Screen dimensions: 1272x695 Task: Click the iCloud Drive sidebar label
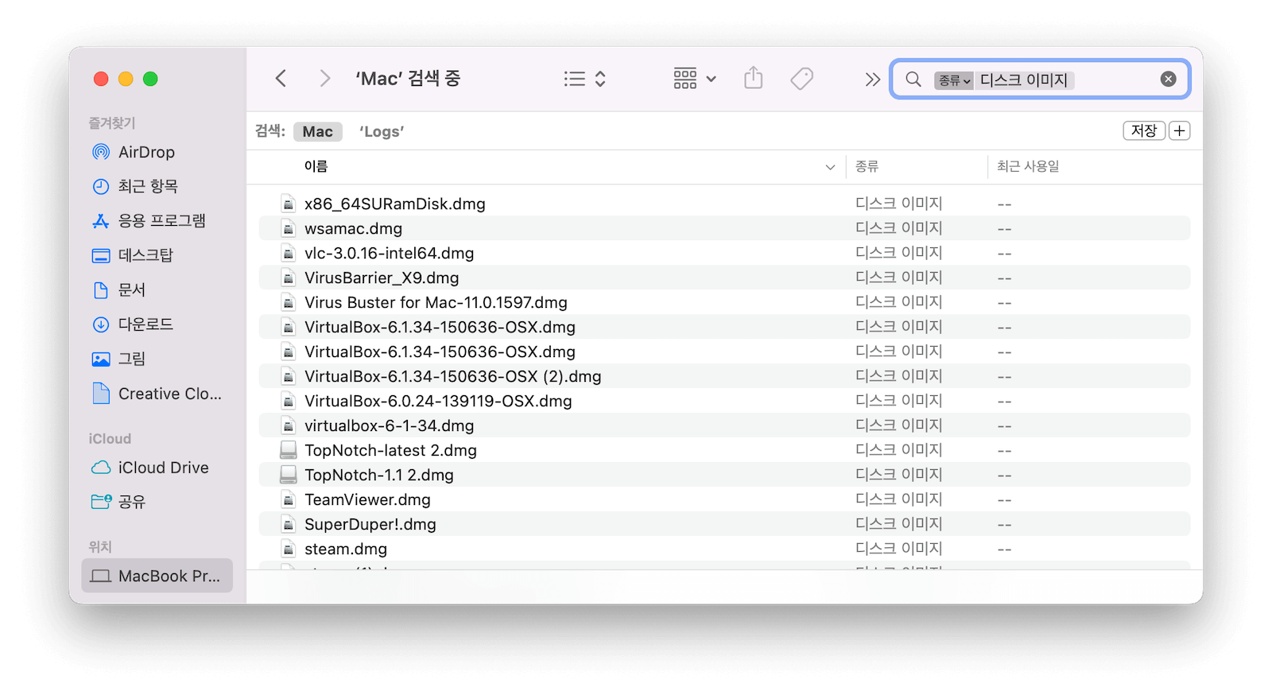[x=164, y=468]
